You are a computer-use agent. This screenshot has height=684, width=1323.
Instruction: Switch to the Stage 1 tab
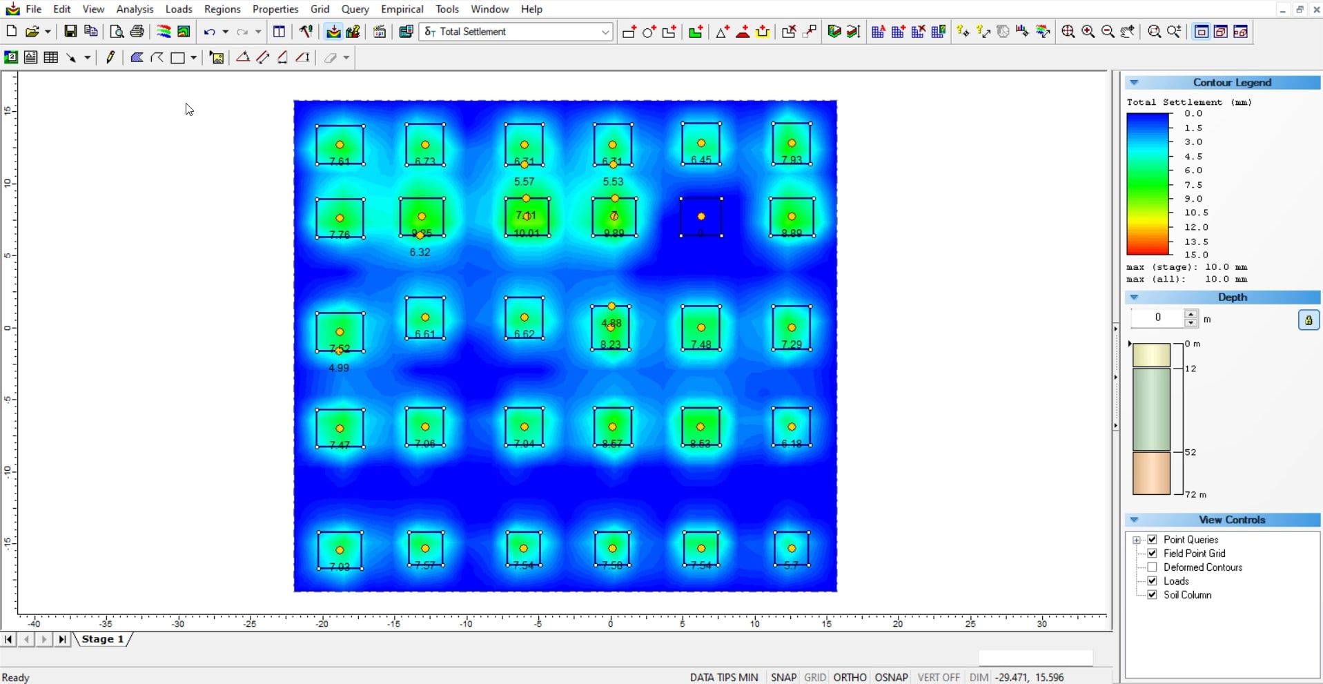pyautogui.click(x=103, y=639)
